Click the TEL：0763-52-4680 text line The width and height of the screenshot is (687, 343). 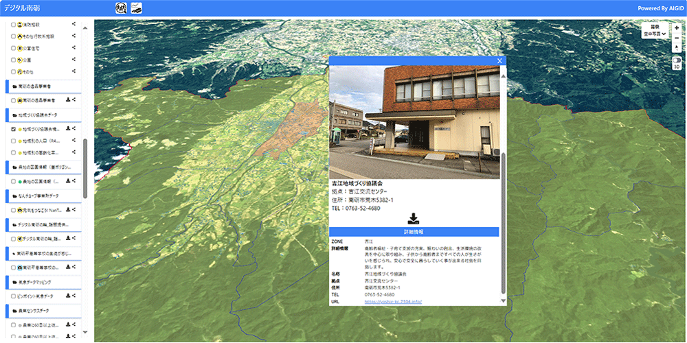356,209
